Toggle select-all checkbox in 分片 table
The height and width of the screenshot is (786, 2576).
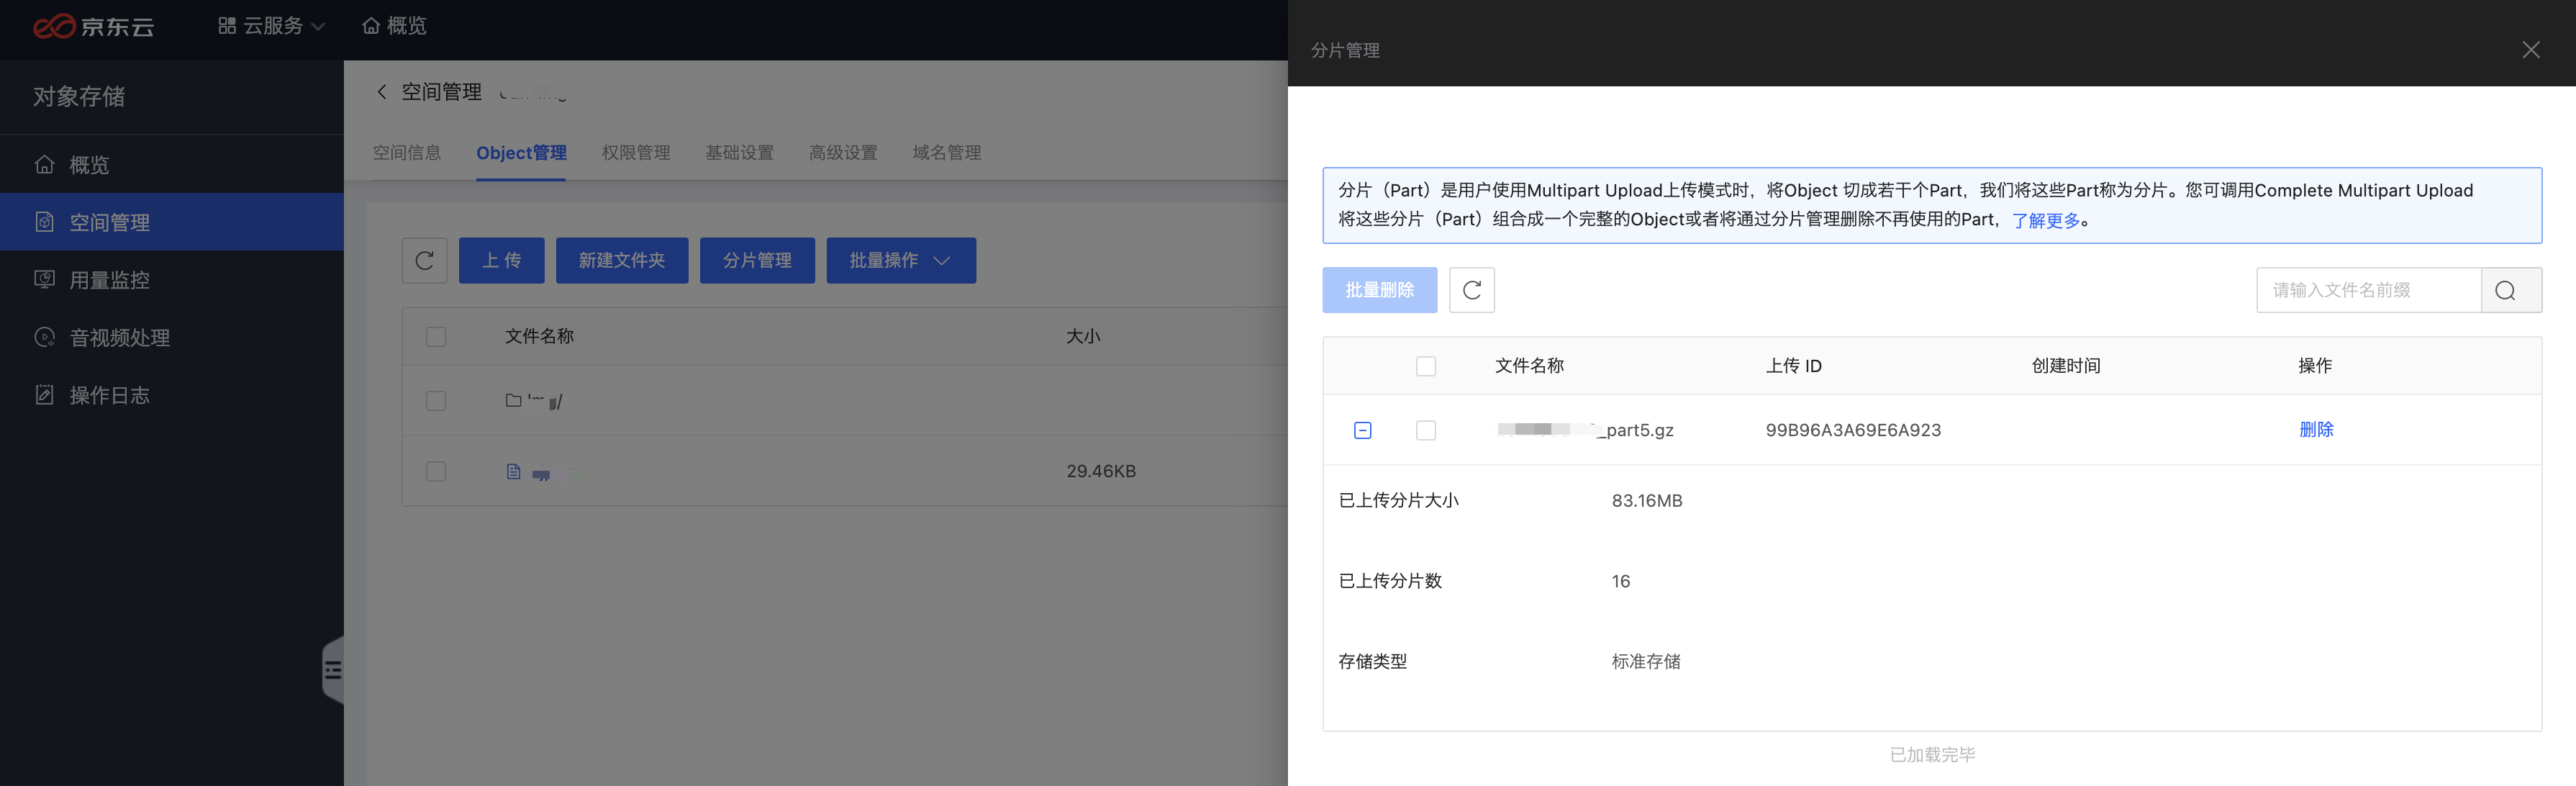pos(1426,366)
